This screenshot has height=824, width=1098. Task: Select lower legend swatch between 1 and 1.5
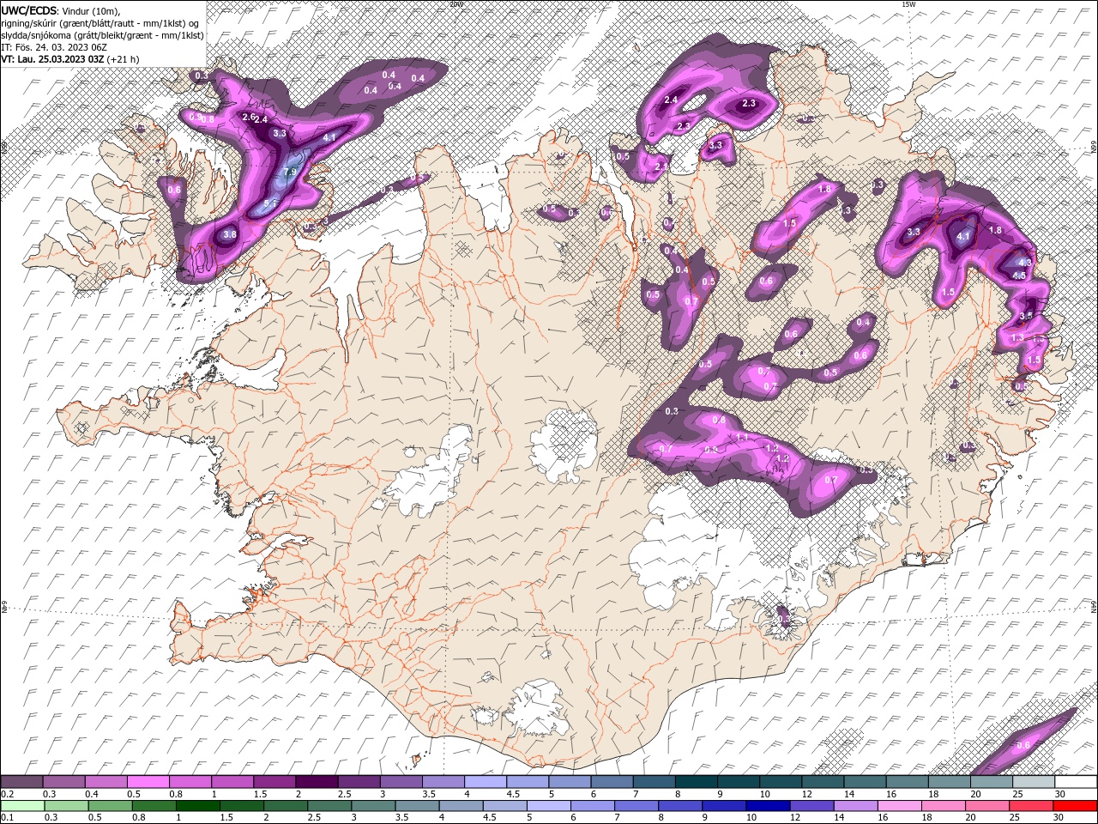pyautogui.click(x=197, y=806)
